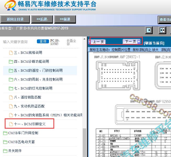Click the folder icon beside CM5B五电动天窗
The width and height of the screenshot is (171, 157).
tap(5, 142)
